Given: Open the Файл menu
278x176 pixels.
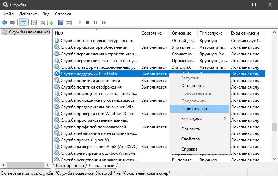Looking at the screenshot, I should coord(8,14).
